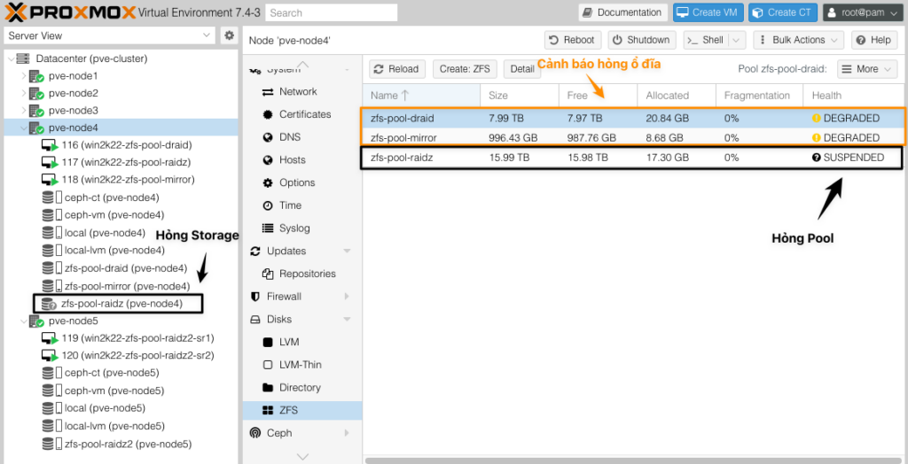
Task: Click the Firewall shield icon
Action: [255, 297]
